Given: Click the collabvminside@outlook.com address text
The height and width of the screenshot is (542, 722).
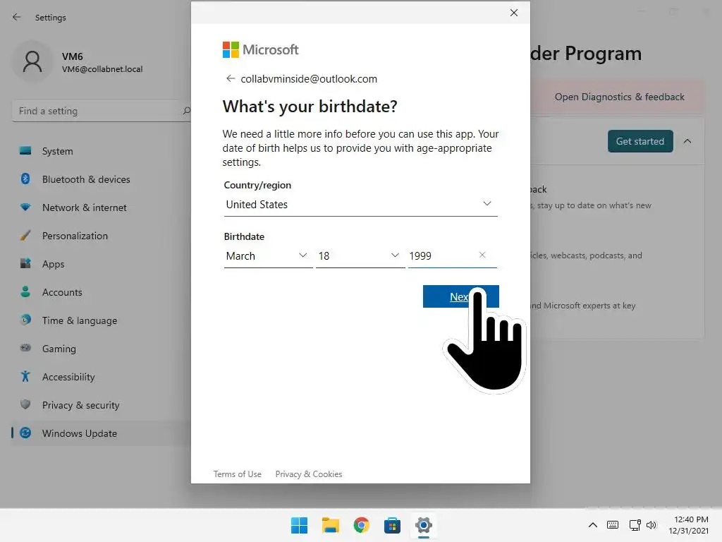Looking at the screenshot, I should (309, 79).
